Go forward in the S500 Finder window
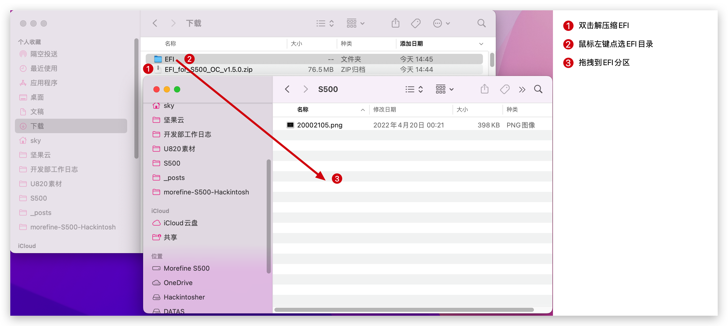 [x=306, y=89]
